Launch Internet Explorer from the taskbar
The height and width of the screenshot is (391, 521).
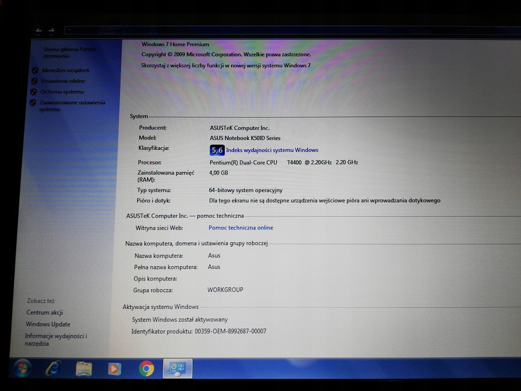[x=53, y=369]
